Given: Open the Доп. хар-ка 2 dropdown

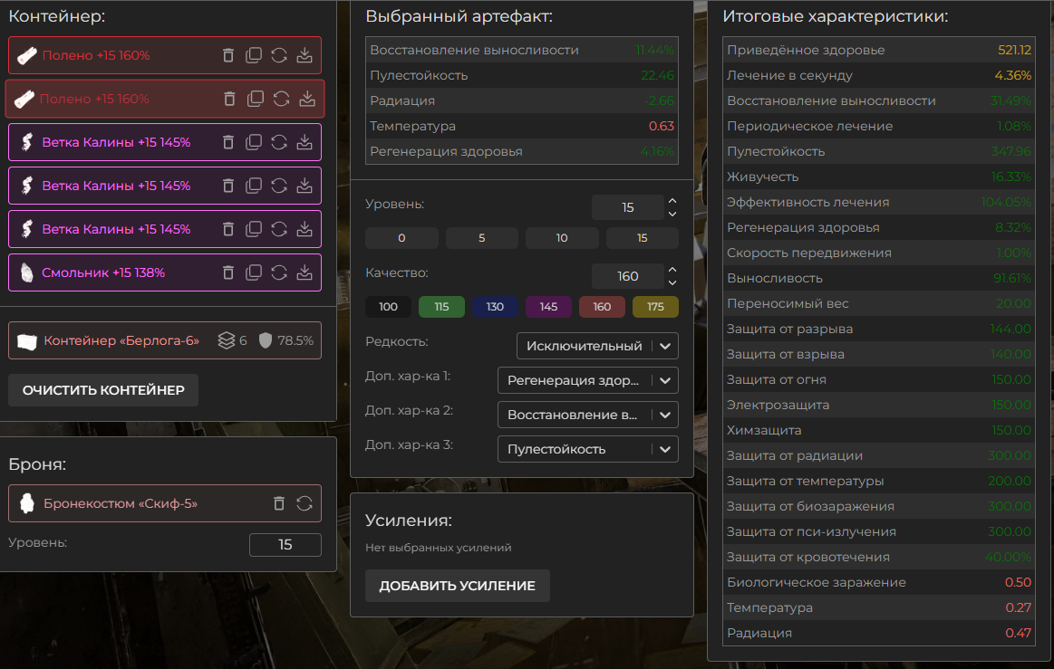Looking at the screenshot, I should (587, 415).
